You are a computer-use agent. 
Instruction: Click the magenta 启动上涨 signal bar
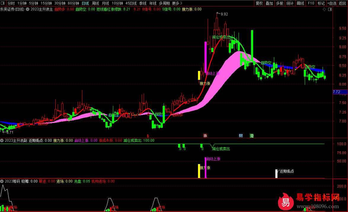[205, 168]
